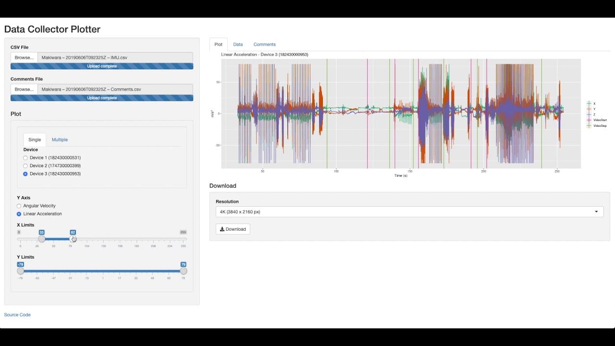615x346 pixels.
Task: Click the Comments File upload complete progress bar
Action: point(102,98)
